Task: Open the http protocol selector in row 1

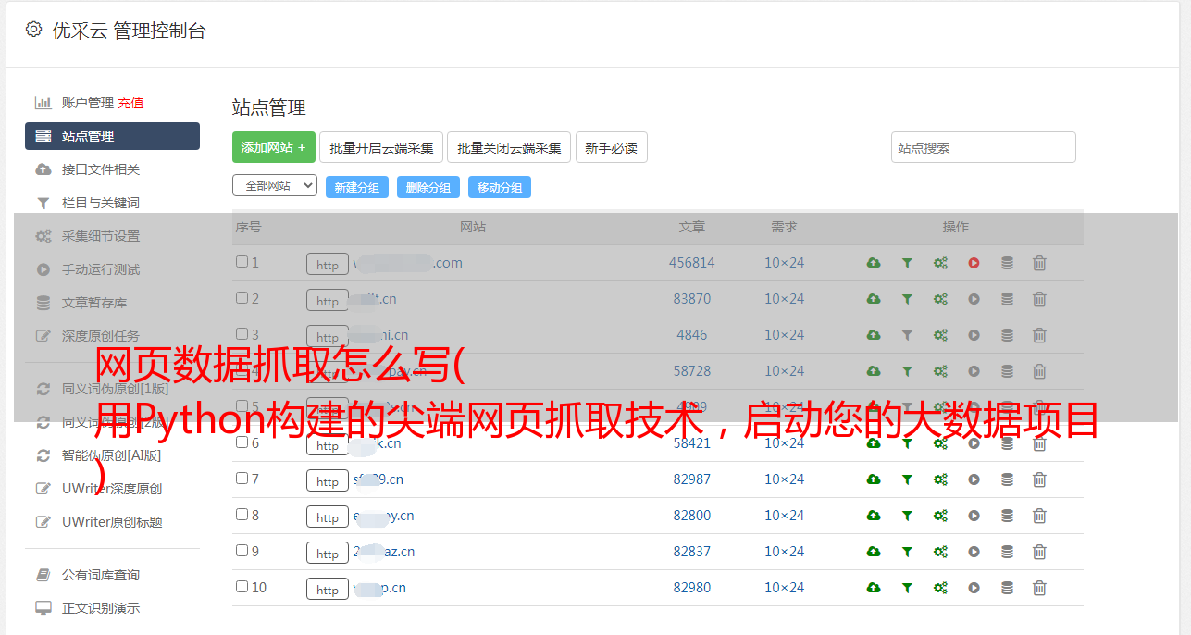Action: 328,265
